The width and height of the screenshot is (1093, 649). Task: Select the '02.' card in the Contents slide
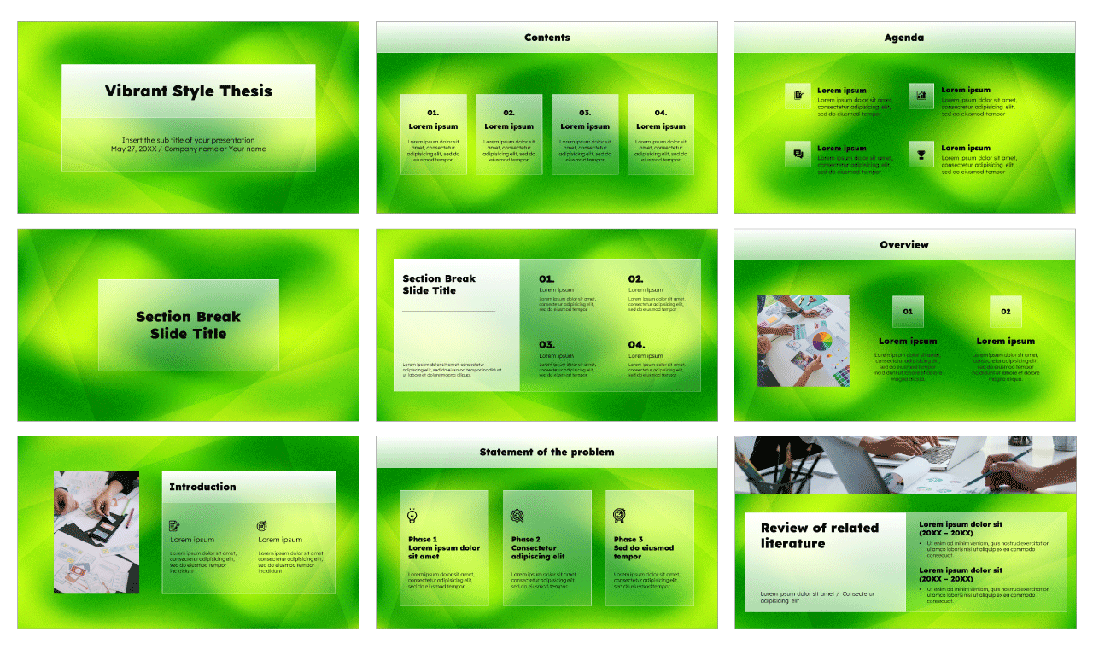(x=509, y=134)
